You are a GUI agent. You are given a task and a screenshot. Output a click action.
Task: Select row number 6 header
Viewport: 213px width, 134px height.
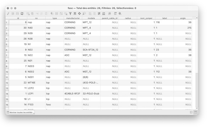(7, 50)
